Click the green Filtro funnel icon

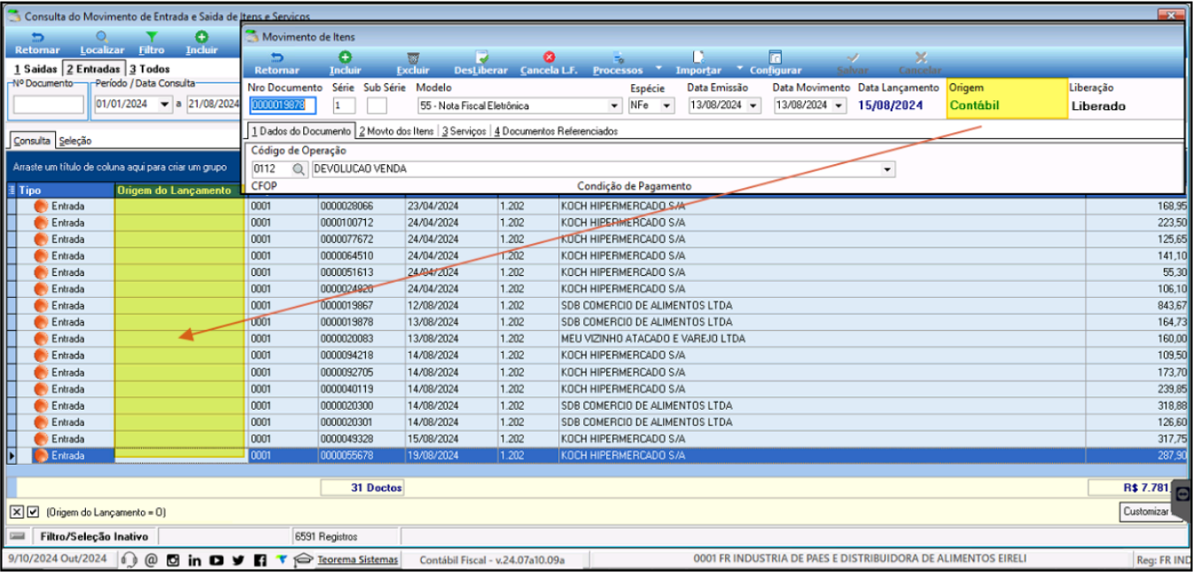click(x=152, y=37)
